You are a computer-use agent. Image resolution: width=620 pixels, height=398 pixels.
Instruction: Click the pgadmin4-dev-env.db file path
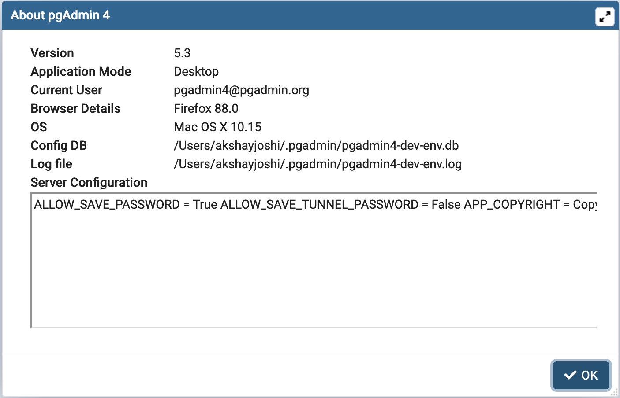[316, 146]
